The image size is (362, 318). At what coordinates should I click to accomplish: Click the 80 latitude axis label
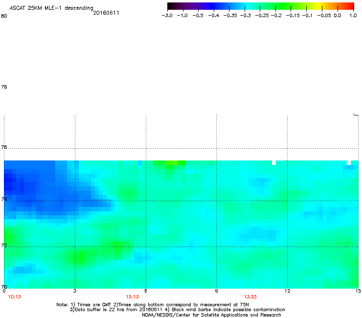[4, 16]
